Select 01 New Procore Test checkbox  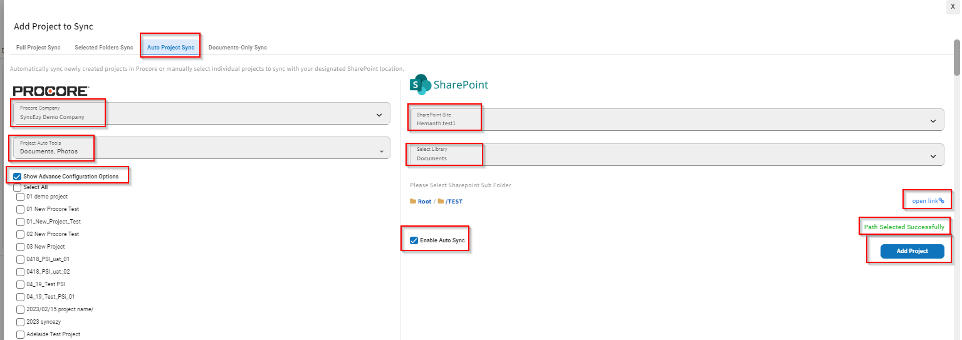point(21,209)
